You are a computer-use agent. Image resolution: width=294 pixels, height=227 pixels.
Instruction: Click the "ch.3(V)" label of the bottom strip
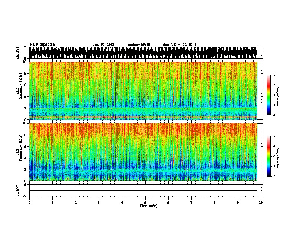point(17,190)
